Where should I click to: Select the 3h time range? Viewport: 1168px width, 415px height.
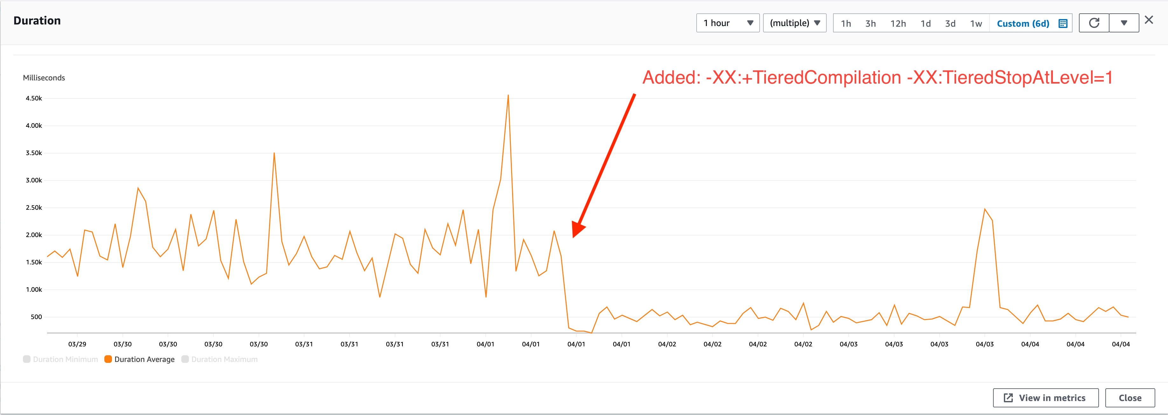pos(870,23)
